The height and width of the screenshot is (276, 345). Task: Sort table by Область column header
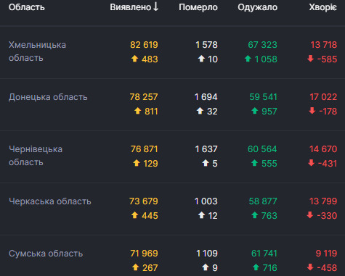(27, 7)
